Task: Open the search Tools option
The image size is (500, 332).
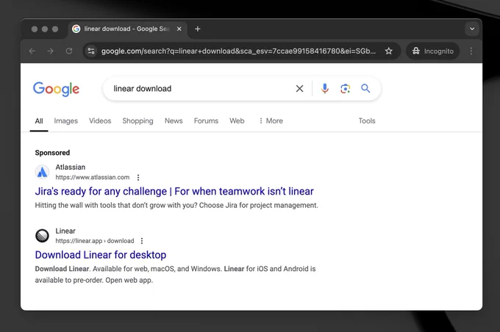Action: 367,121
